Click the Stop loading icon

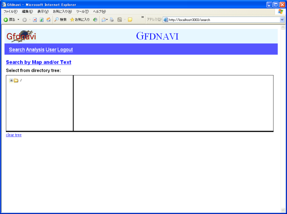point(35,20)
